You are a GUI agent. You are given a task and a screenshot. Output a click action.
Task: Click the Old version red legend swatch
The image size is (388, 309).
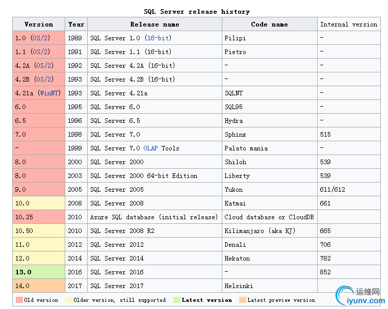[19, 300]
